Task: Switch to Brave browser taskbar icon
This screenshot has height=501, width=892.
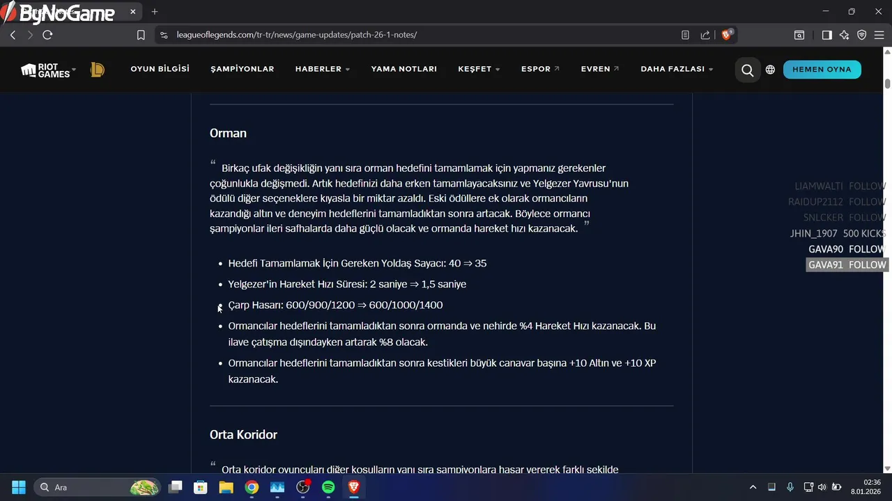Action: coord(354,487)
